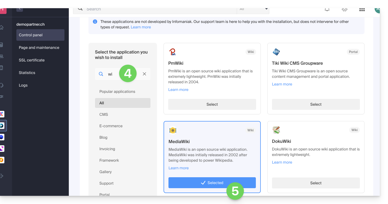Click the notifications bell icon
Image resolution: width=388 pixels, height=204 pixels.
point(327,9)
